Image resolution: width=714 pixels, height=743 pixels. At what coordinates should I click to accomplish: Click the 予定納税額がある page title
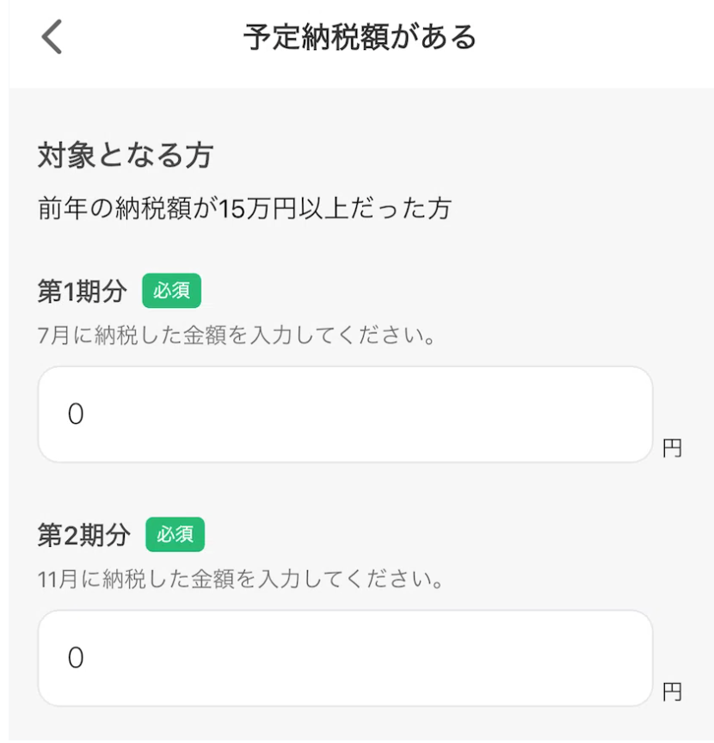(x=360, y=38)
